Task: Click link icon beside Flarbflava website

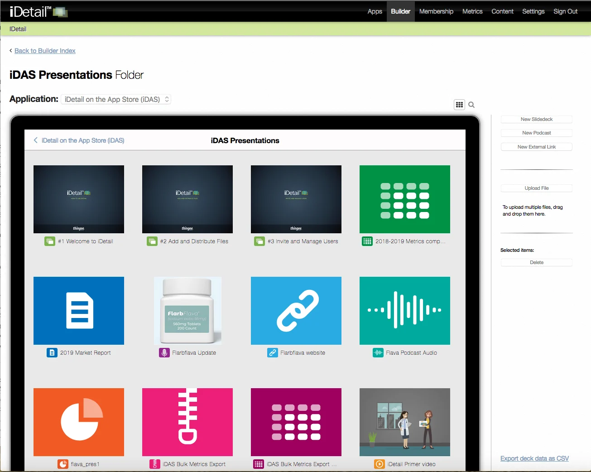Action: pos(273,353)
